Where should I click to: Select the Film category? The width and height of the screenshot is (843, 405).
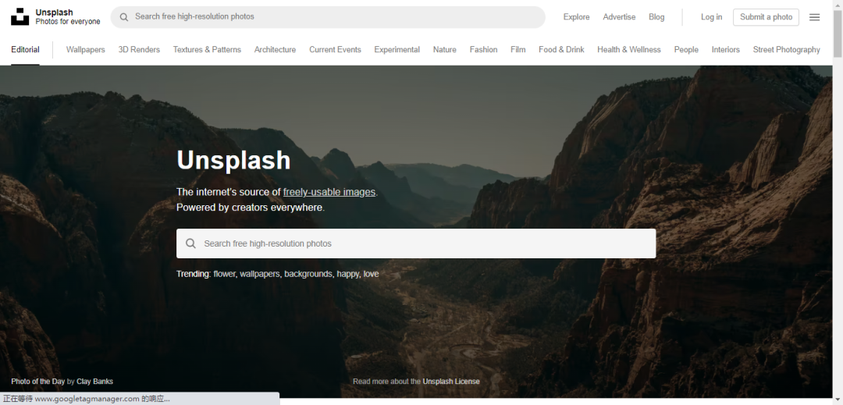[x=518, y=49]
